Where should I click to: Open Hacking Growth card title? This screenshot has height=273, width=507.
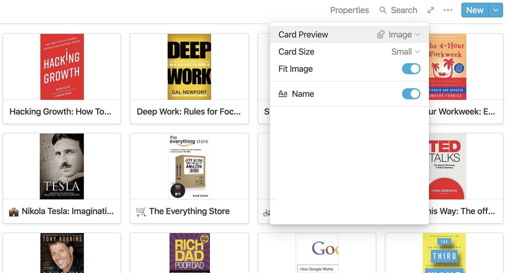tap(60, 112)
